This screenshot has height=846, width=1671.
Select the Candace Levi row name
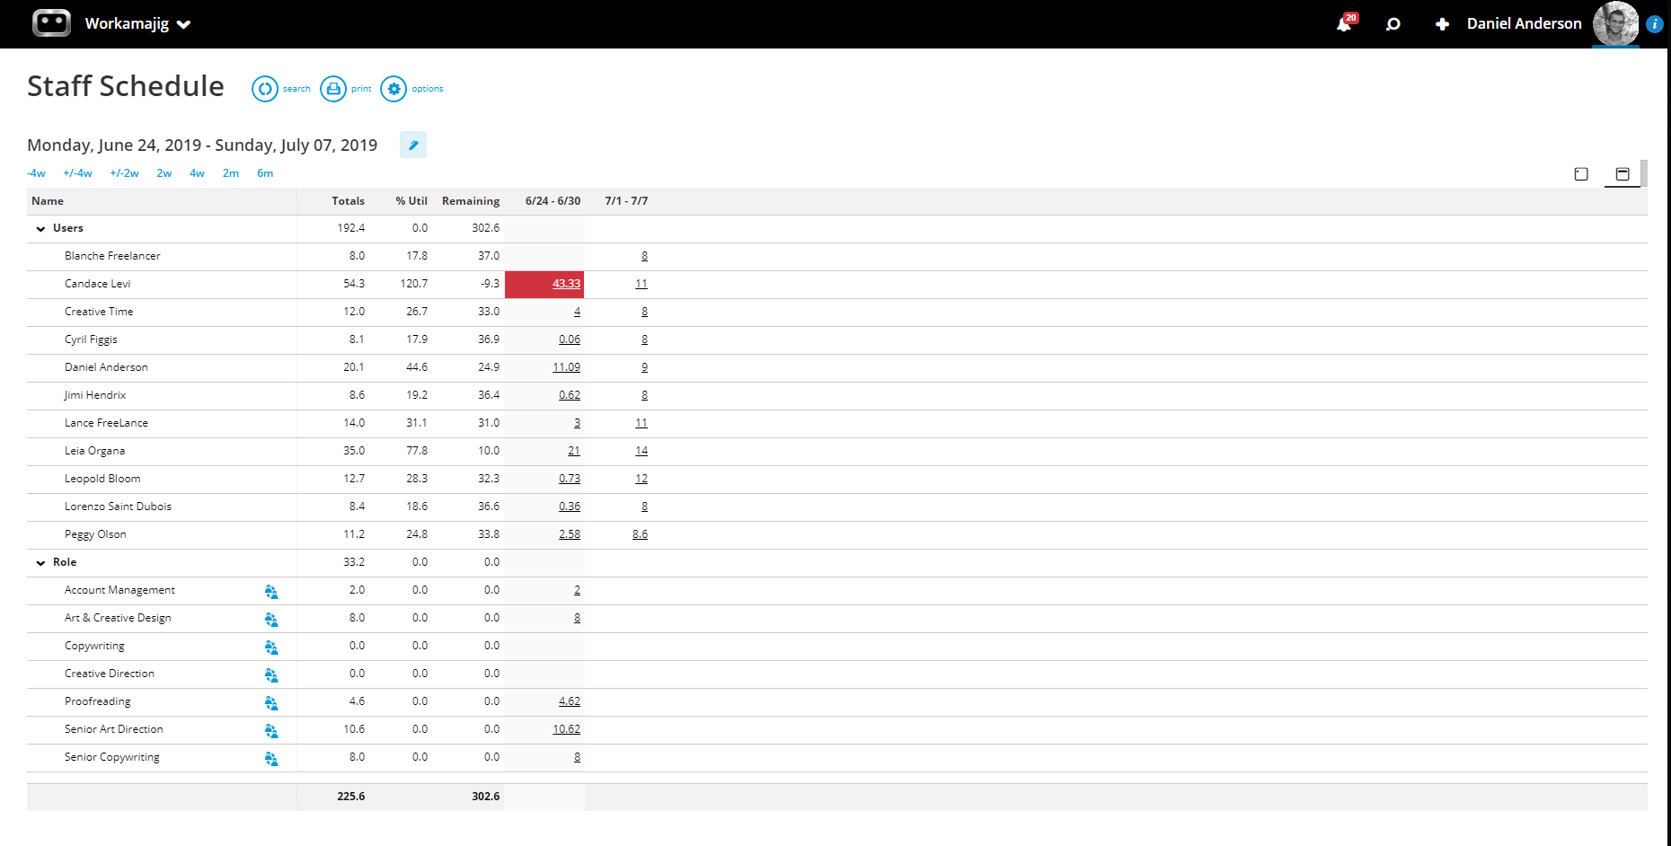coord(97,284)
